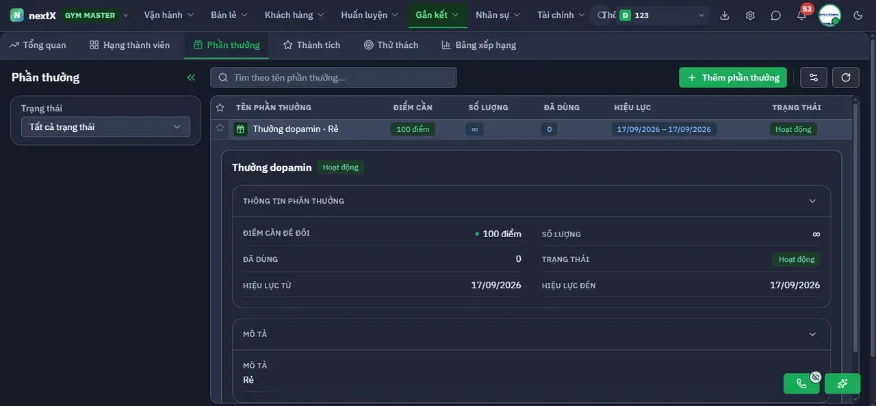Click the star icon in the table header
876x406 pixels.
click(x=220, y=107)
